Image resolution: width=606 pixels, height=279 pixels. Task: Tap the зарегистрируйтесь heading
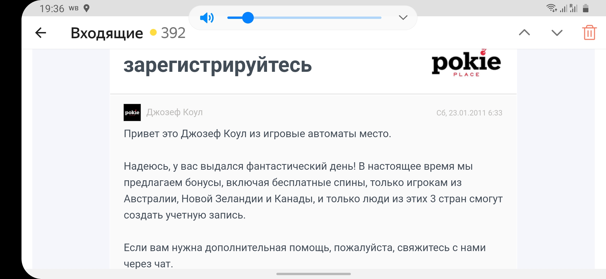(218, 65)
